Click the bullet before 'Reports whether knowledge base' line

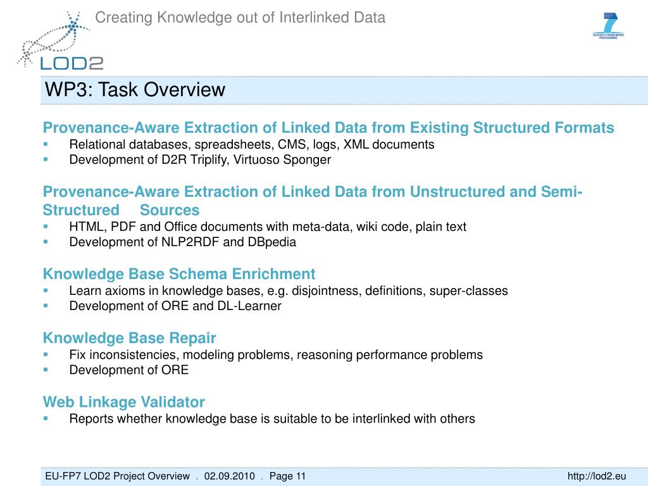pyautogui.click(x=46, y=418)
